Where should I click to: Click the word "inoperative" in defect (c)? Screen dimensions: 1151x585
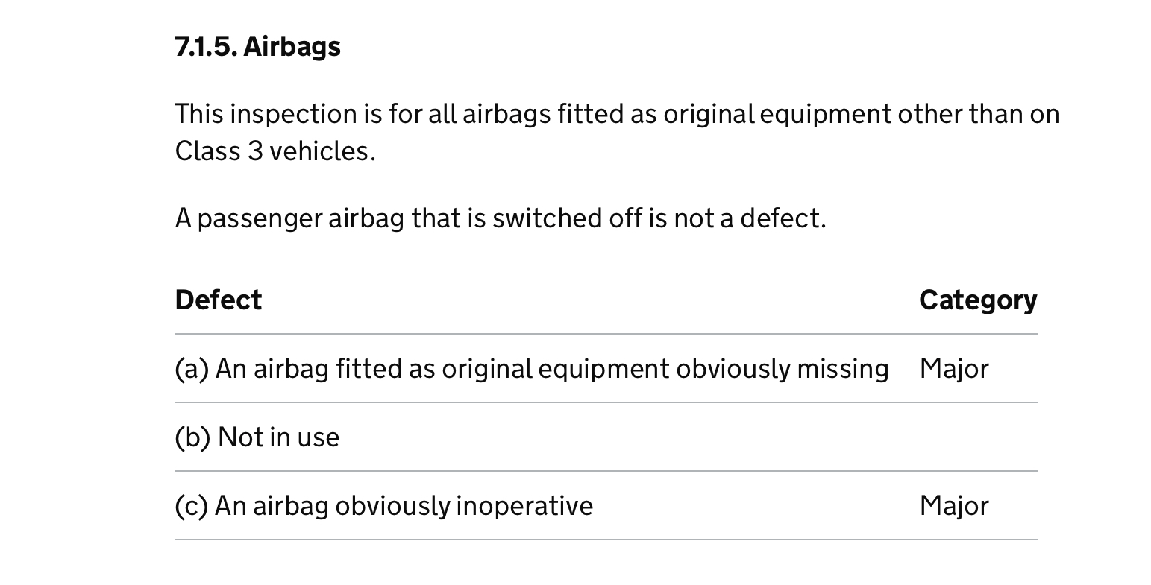click(x=524, y=506)
